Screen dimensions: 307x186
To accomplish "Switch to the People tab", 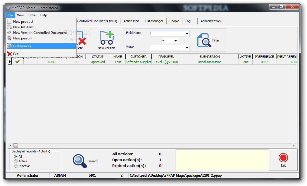I will point(174,21).
